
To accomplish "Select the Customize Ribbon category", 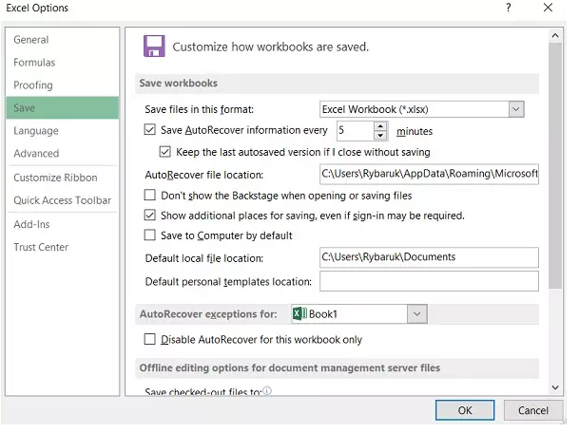I will (x=55, y=178).
